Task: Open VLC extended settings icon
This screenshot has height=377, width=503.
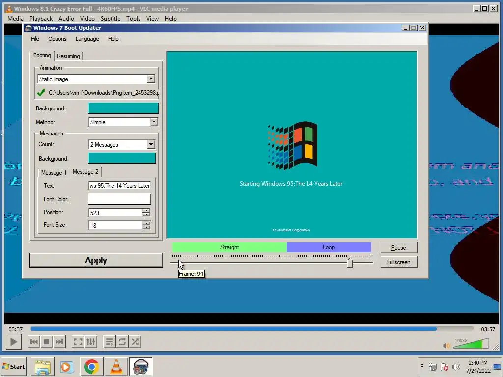Action: click(x=91, y=342)
